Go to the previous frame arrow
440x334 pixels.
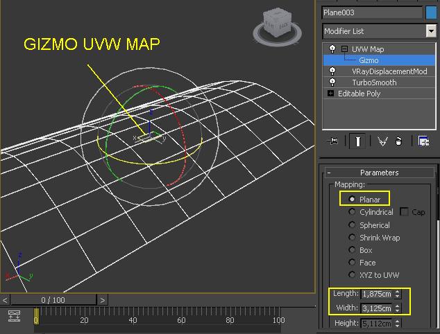[5, 300]
